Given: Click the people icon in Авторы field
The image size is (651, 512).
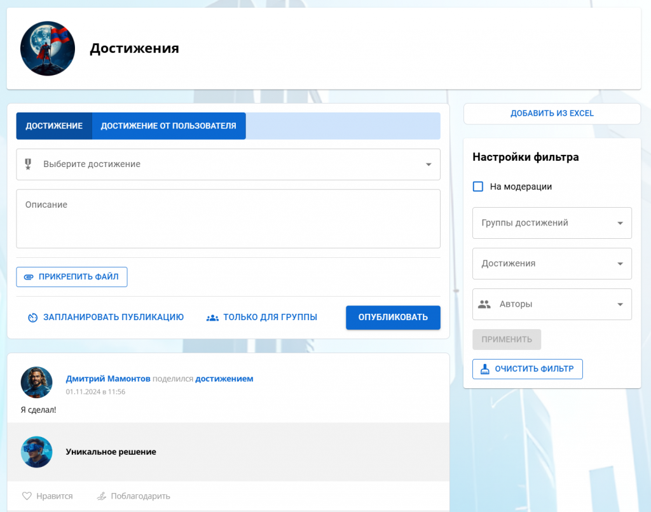Looking at the screenshot, I should [x=484, y=304].
